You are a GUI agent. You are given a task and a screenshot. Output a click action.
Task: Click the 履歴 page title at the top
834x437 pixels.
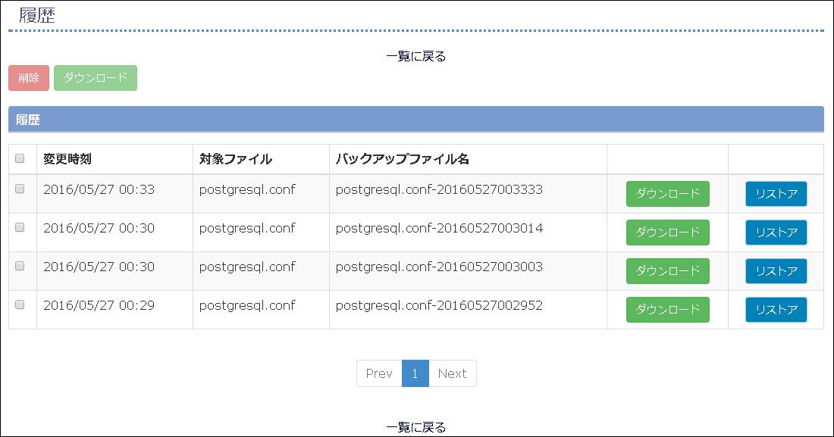pos(37,15)
